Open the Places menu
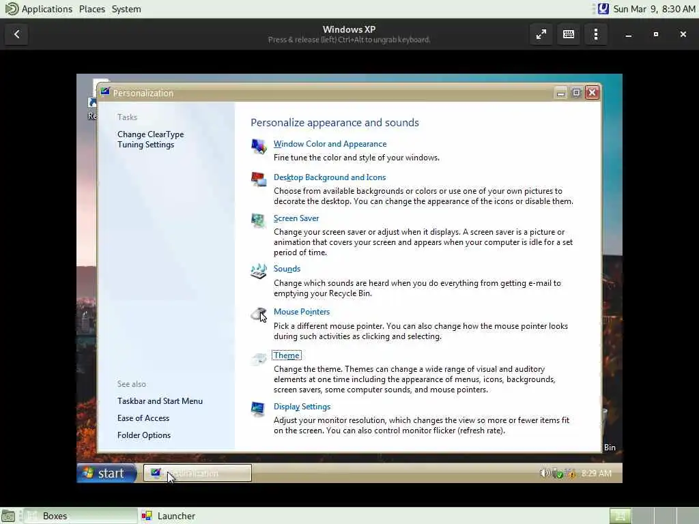This screenshot has height=524, width=699. pyautogui.click(x=92, y=9)
